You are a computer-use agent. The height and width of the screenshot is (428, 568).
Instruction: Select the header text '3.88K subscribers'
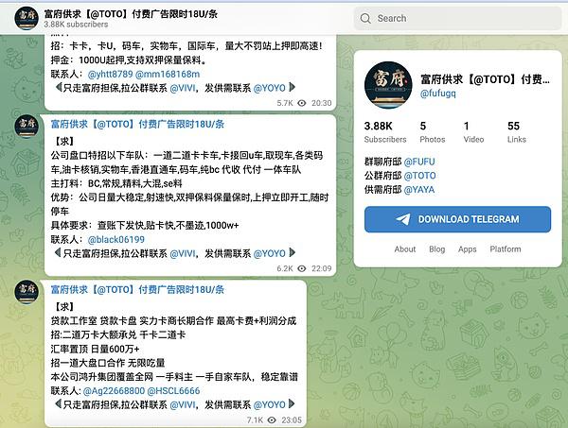coord(76,25)
